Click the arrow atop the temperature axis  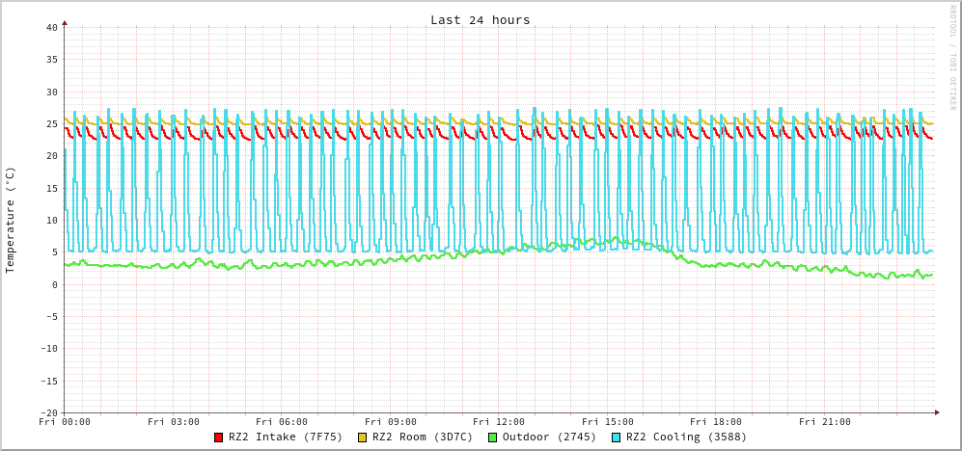click(65, 21)
